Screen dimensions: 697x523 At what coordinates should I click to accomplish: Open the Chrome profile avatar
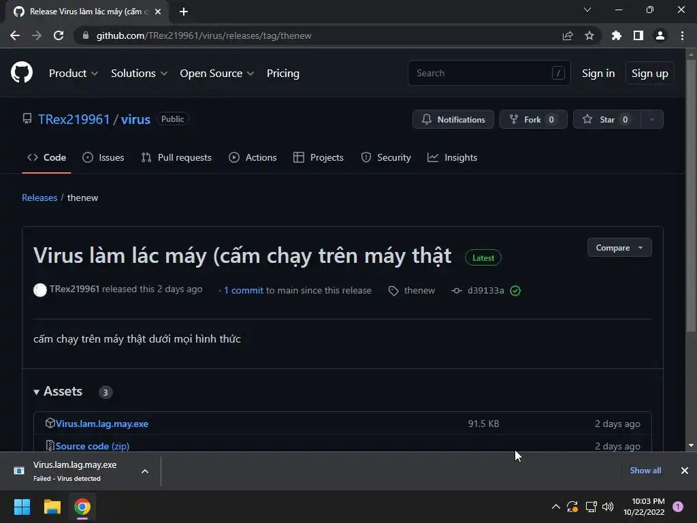click(x=660, y=35)
